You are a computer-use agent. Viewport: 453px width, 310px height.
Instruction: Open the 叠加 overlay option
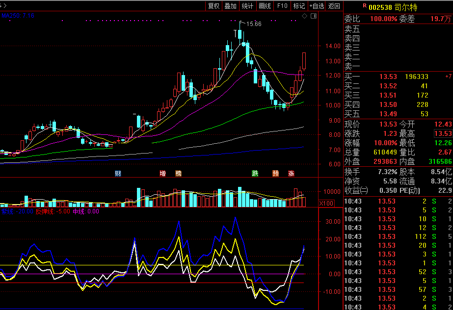(231, 6)
